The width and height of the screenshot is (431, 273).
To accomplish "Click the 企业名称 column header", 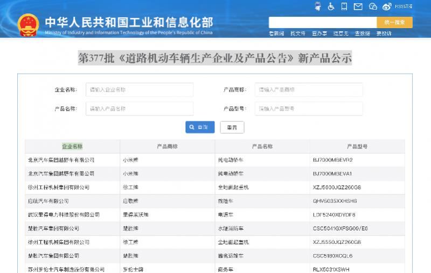I will coord(72,146).
